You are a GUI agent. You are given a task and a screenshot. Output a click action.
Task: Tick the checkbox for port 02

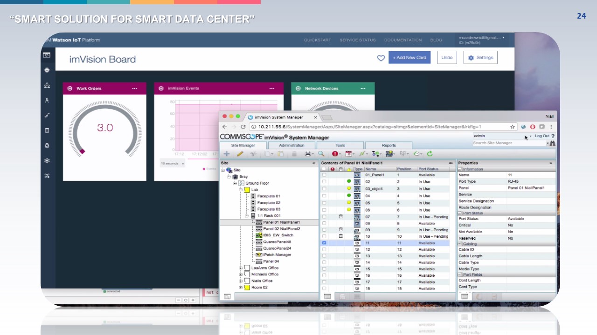[324, 181]
